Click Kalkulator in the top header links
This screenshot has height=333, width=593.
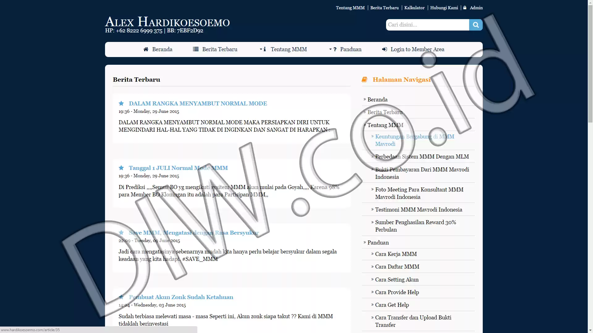click(414, 8)
